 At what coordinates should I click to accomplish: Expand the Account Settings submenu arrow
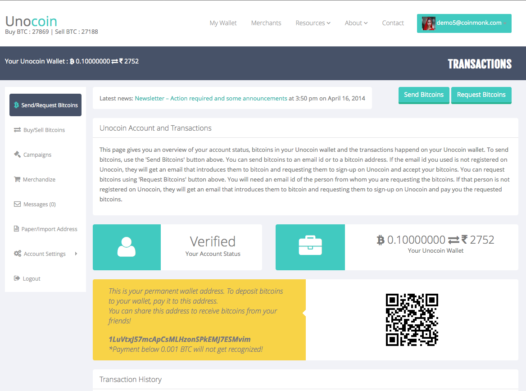point(76,254)
